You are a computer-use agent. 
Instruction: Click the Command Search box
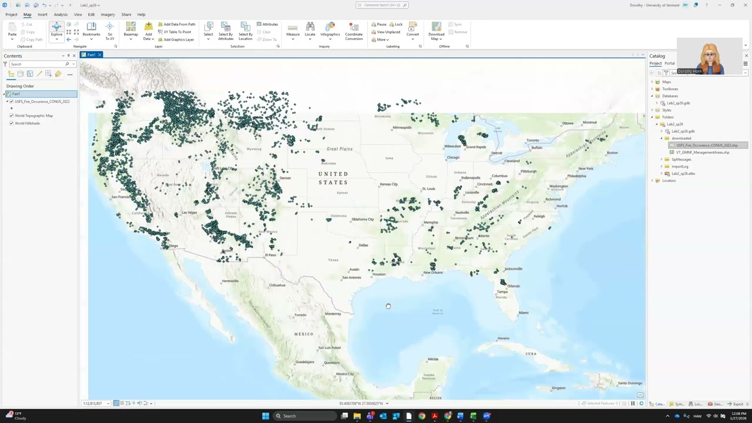(x=381, y=5)
